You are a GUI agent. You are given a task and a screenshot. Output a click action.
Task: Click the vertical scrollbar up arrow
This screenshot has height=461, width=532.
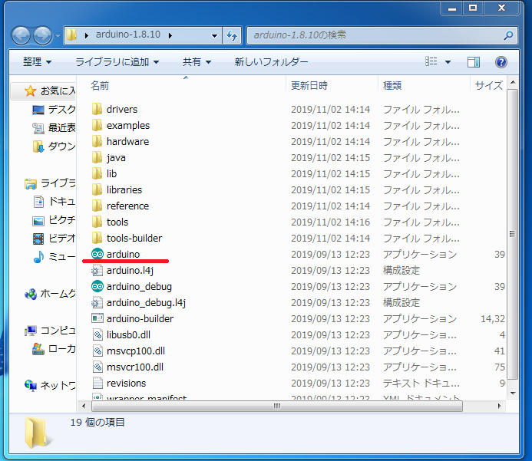tap(513, 82)
